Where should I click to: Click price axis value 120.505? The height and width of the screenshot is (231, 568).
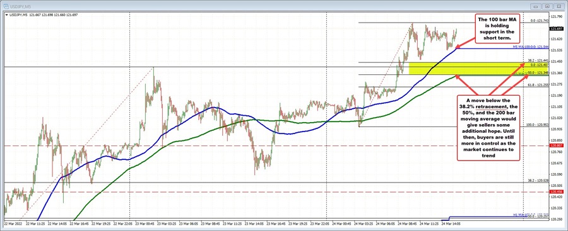pyautogui.click(x=556, y=186)
